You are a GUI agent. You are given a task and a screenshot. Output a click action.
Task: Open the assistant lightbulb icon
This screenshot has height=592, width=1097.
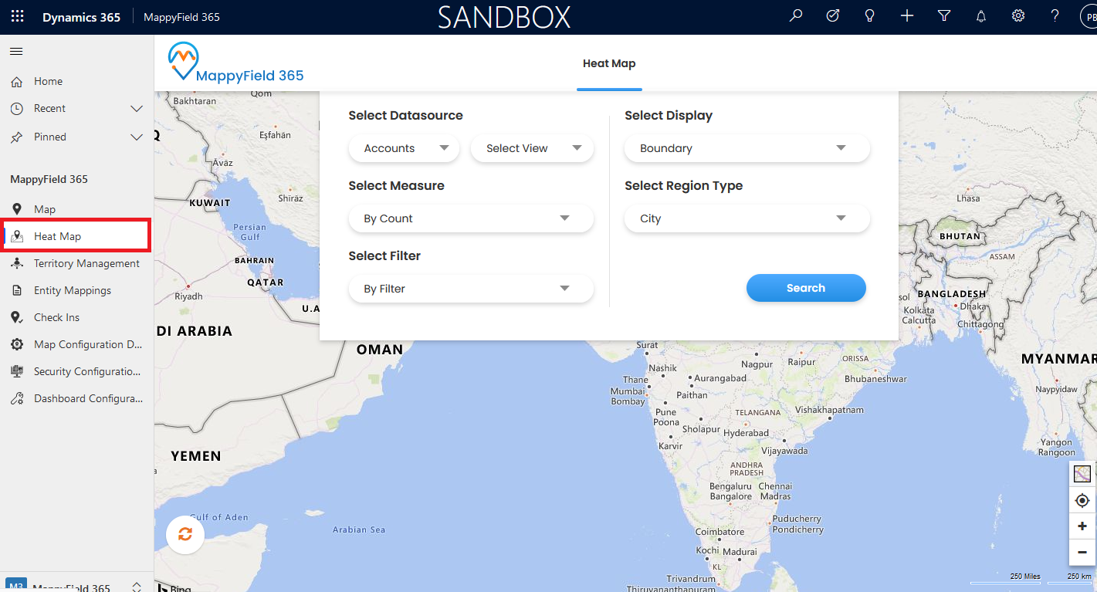click(x=870, y=15)
